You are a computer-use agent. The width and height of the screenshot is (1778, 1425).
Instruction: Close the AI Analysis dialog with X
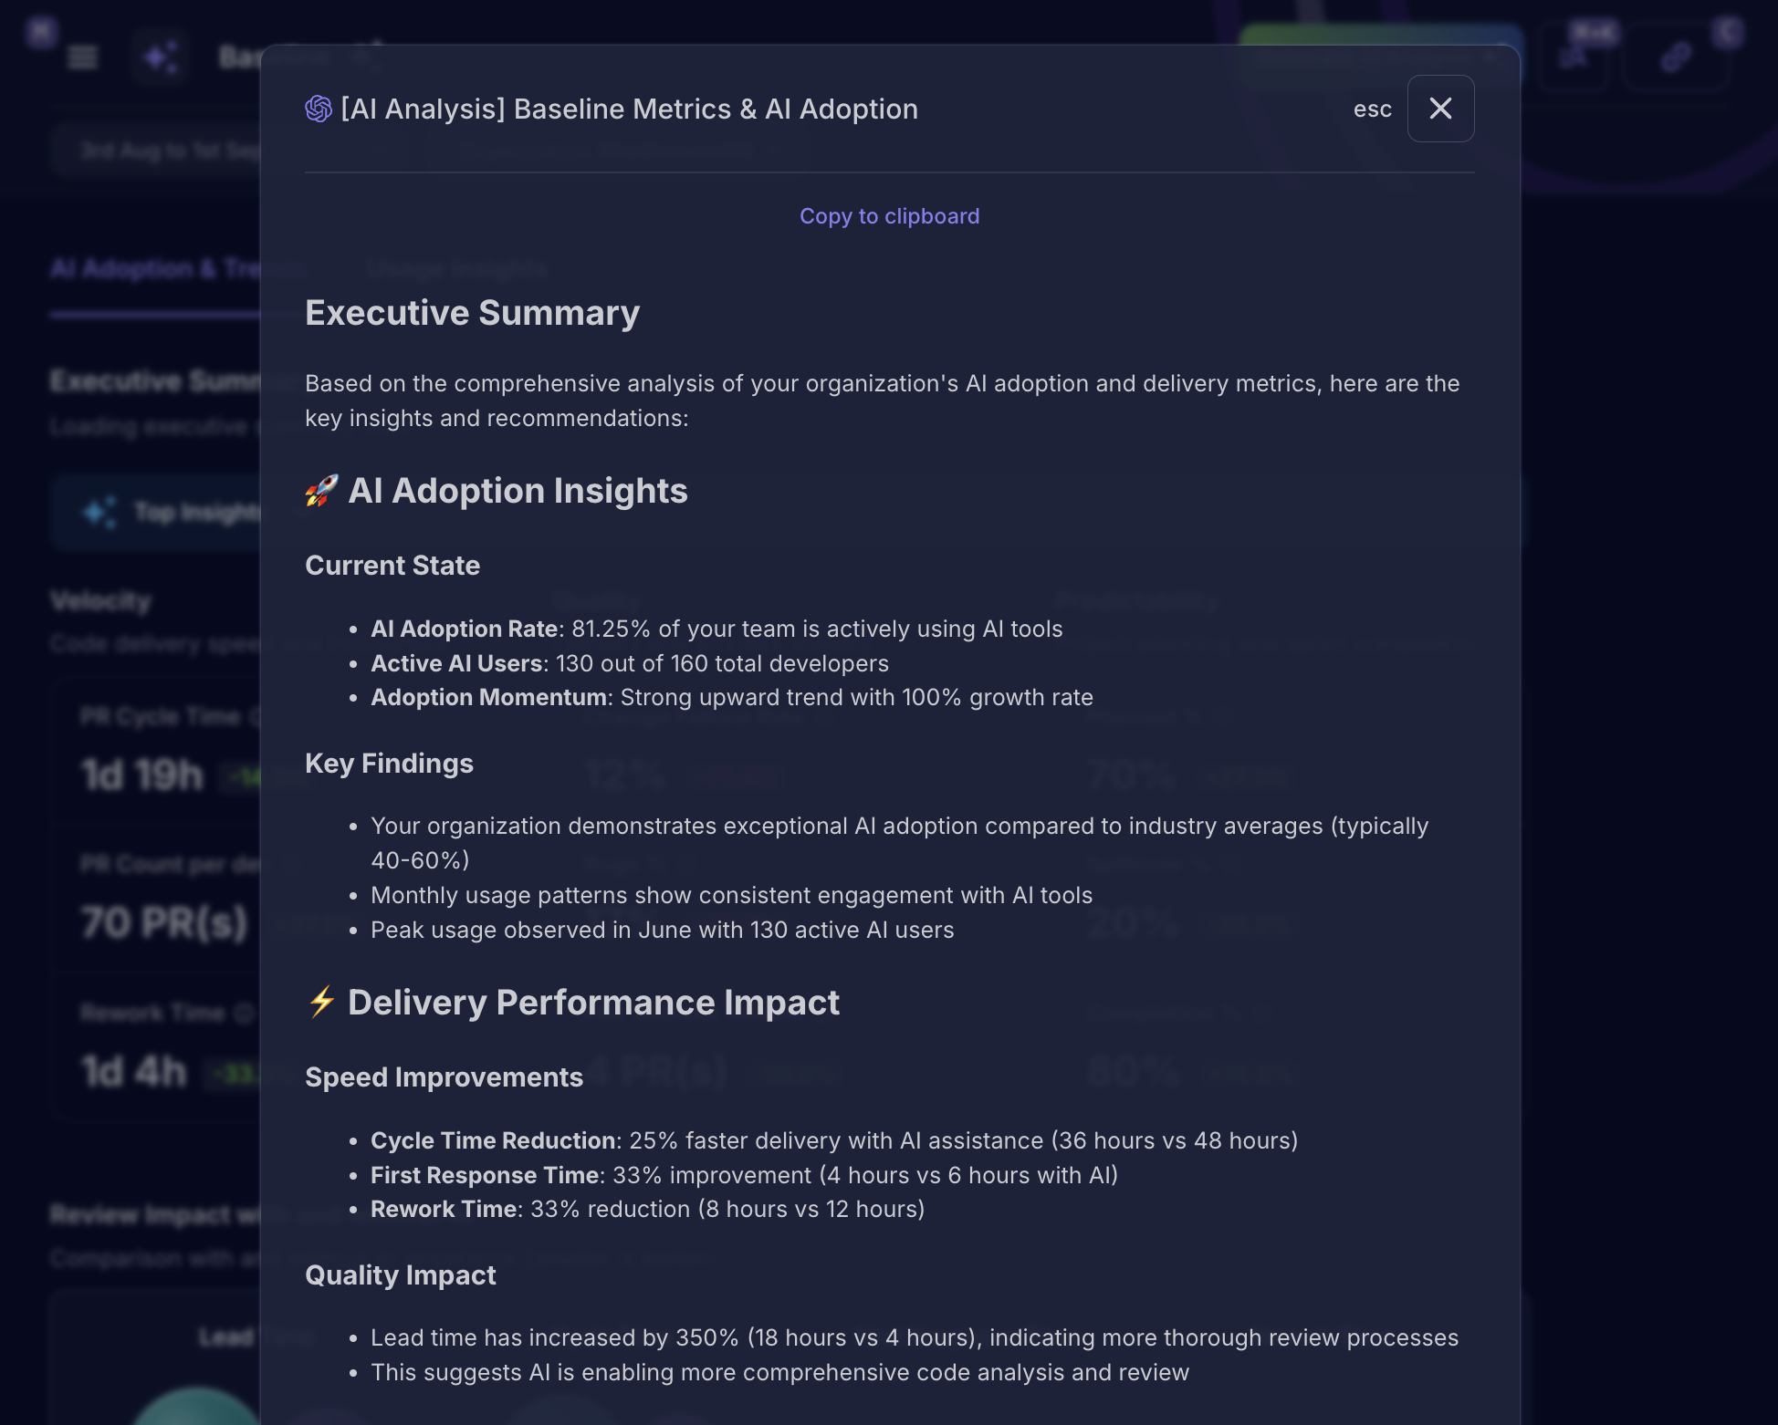1440,109
